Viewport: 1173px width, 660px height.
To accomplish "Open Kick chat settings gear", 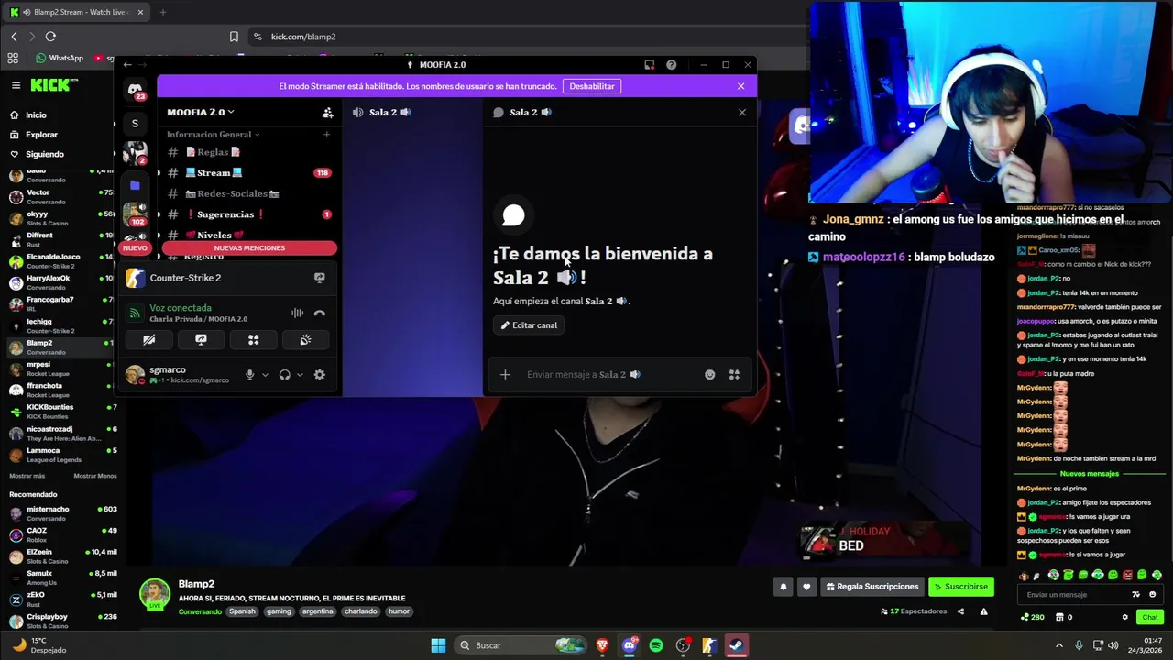I will click(x=1125, y=618).
